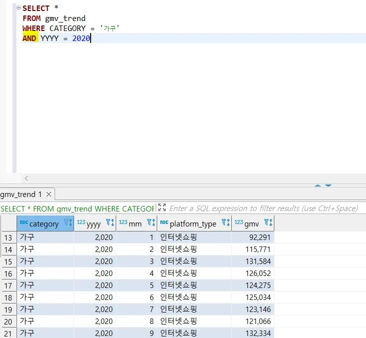Click the 123 type icon of mm column
This screenshot has width=366, height=338.
(123, 222)
